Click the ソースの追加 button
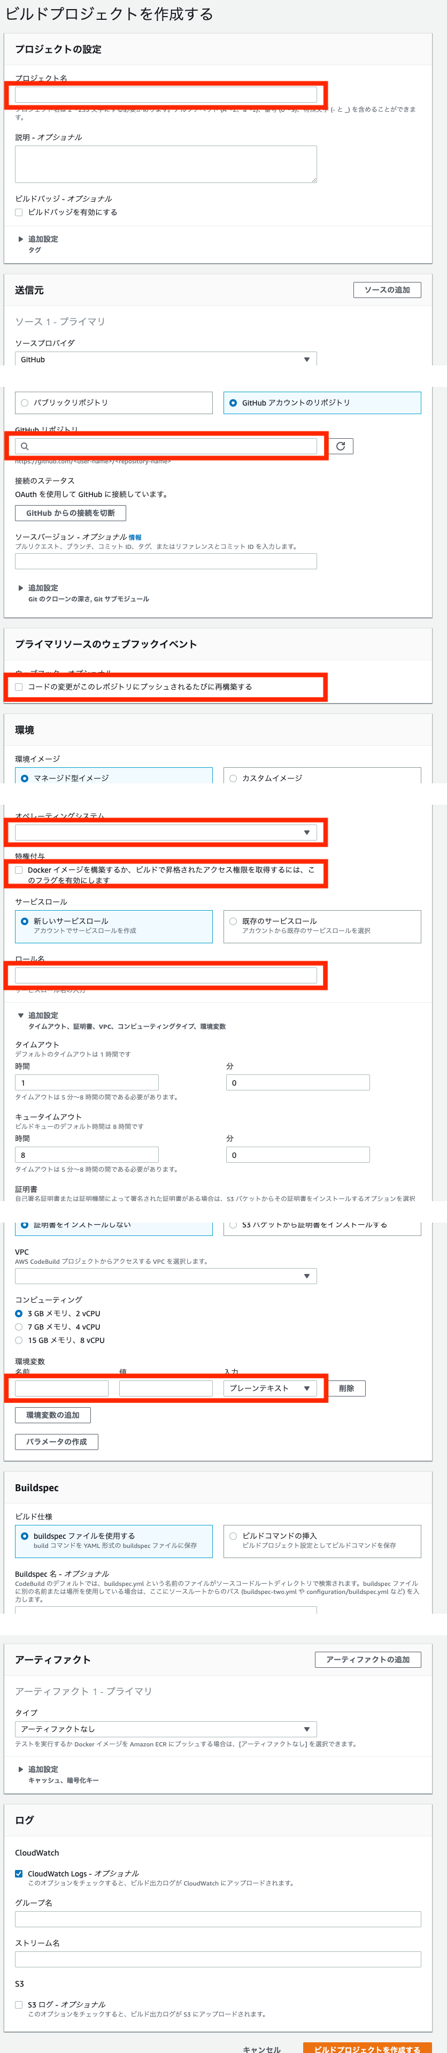This screenshot has height=2053, width=447. pyautogui.click(x=387, y=290)
